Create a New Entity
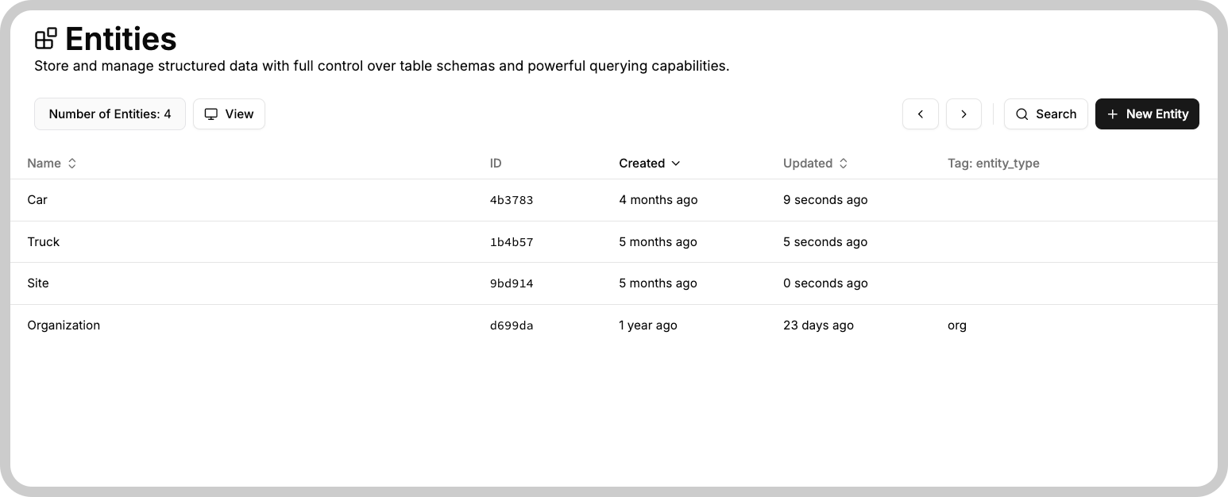The width and height of the screenshot is (1228, 497). click(x=1147, y=114)
